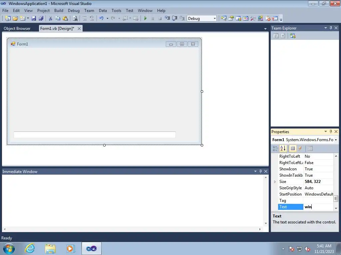Viewport: 341px width, 255px height.
Task: Click the Properties scroll up arrow
Action: pos(336,156)
